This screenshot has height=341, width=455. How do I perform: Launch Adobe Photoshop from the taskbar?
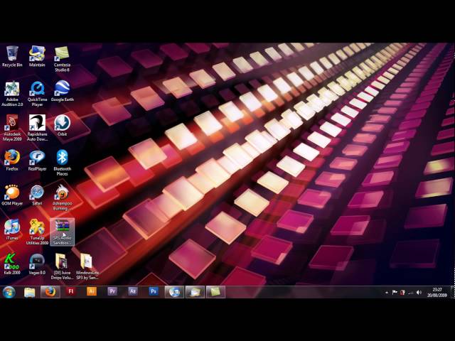(x=154, y=292)
